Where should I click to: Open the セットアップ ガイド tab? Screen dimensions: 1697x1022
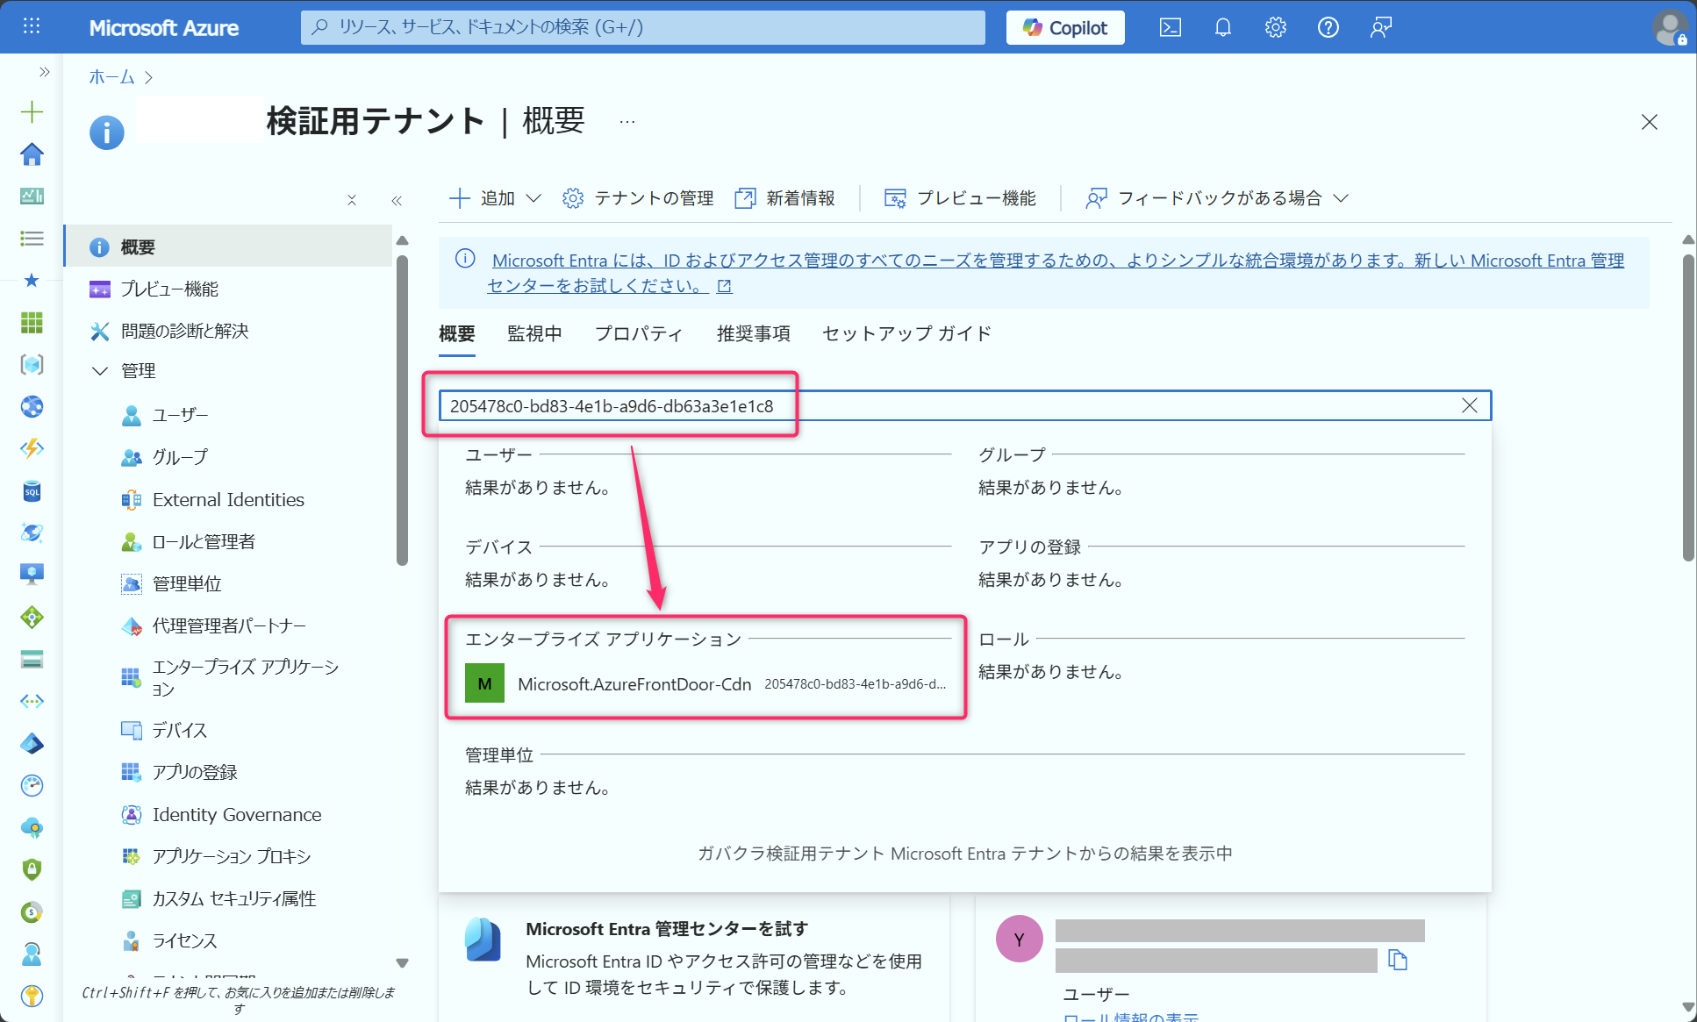point(906,333)
